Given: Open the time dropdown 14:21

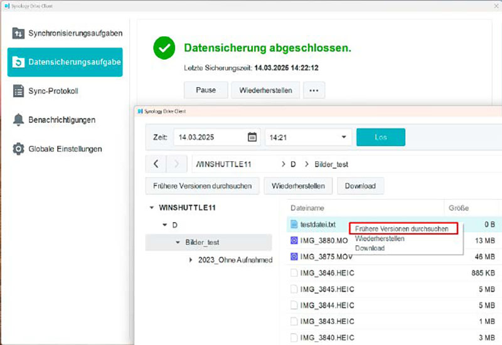Looking at the screenshot, I should (x=308, y=137).
